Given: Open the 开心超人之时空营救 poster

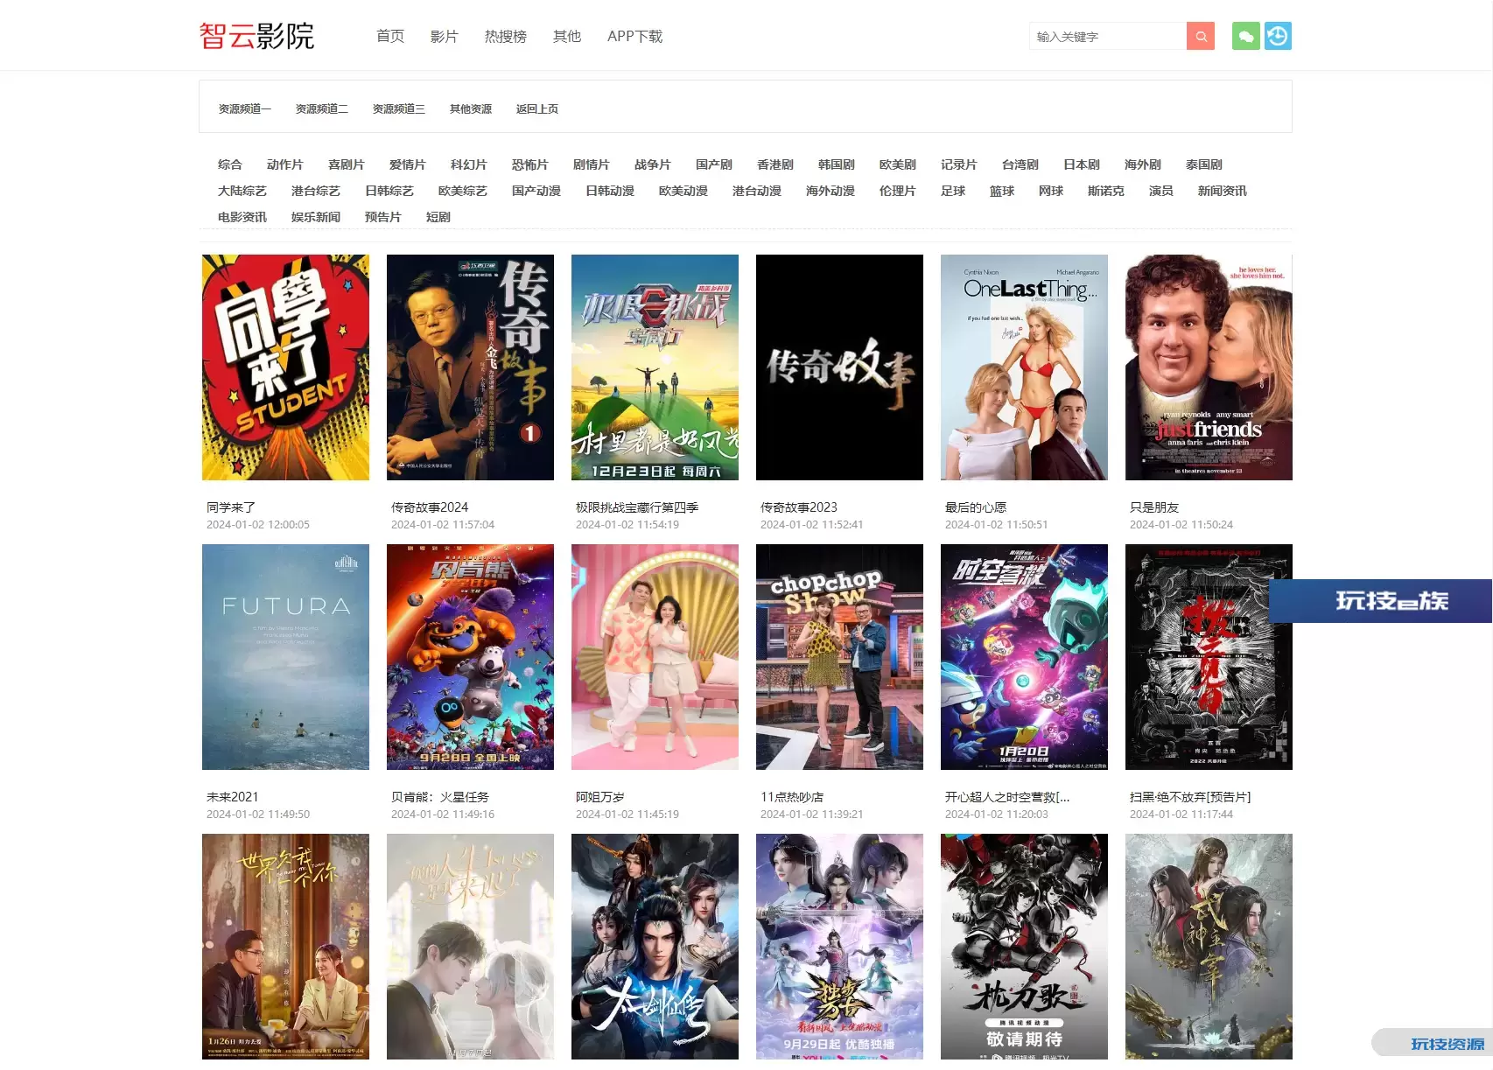Looking at the screenshot, I should [x=1024, y=657].
